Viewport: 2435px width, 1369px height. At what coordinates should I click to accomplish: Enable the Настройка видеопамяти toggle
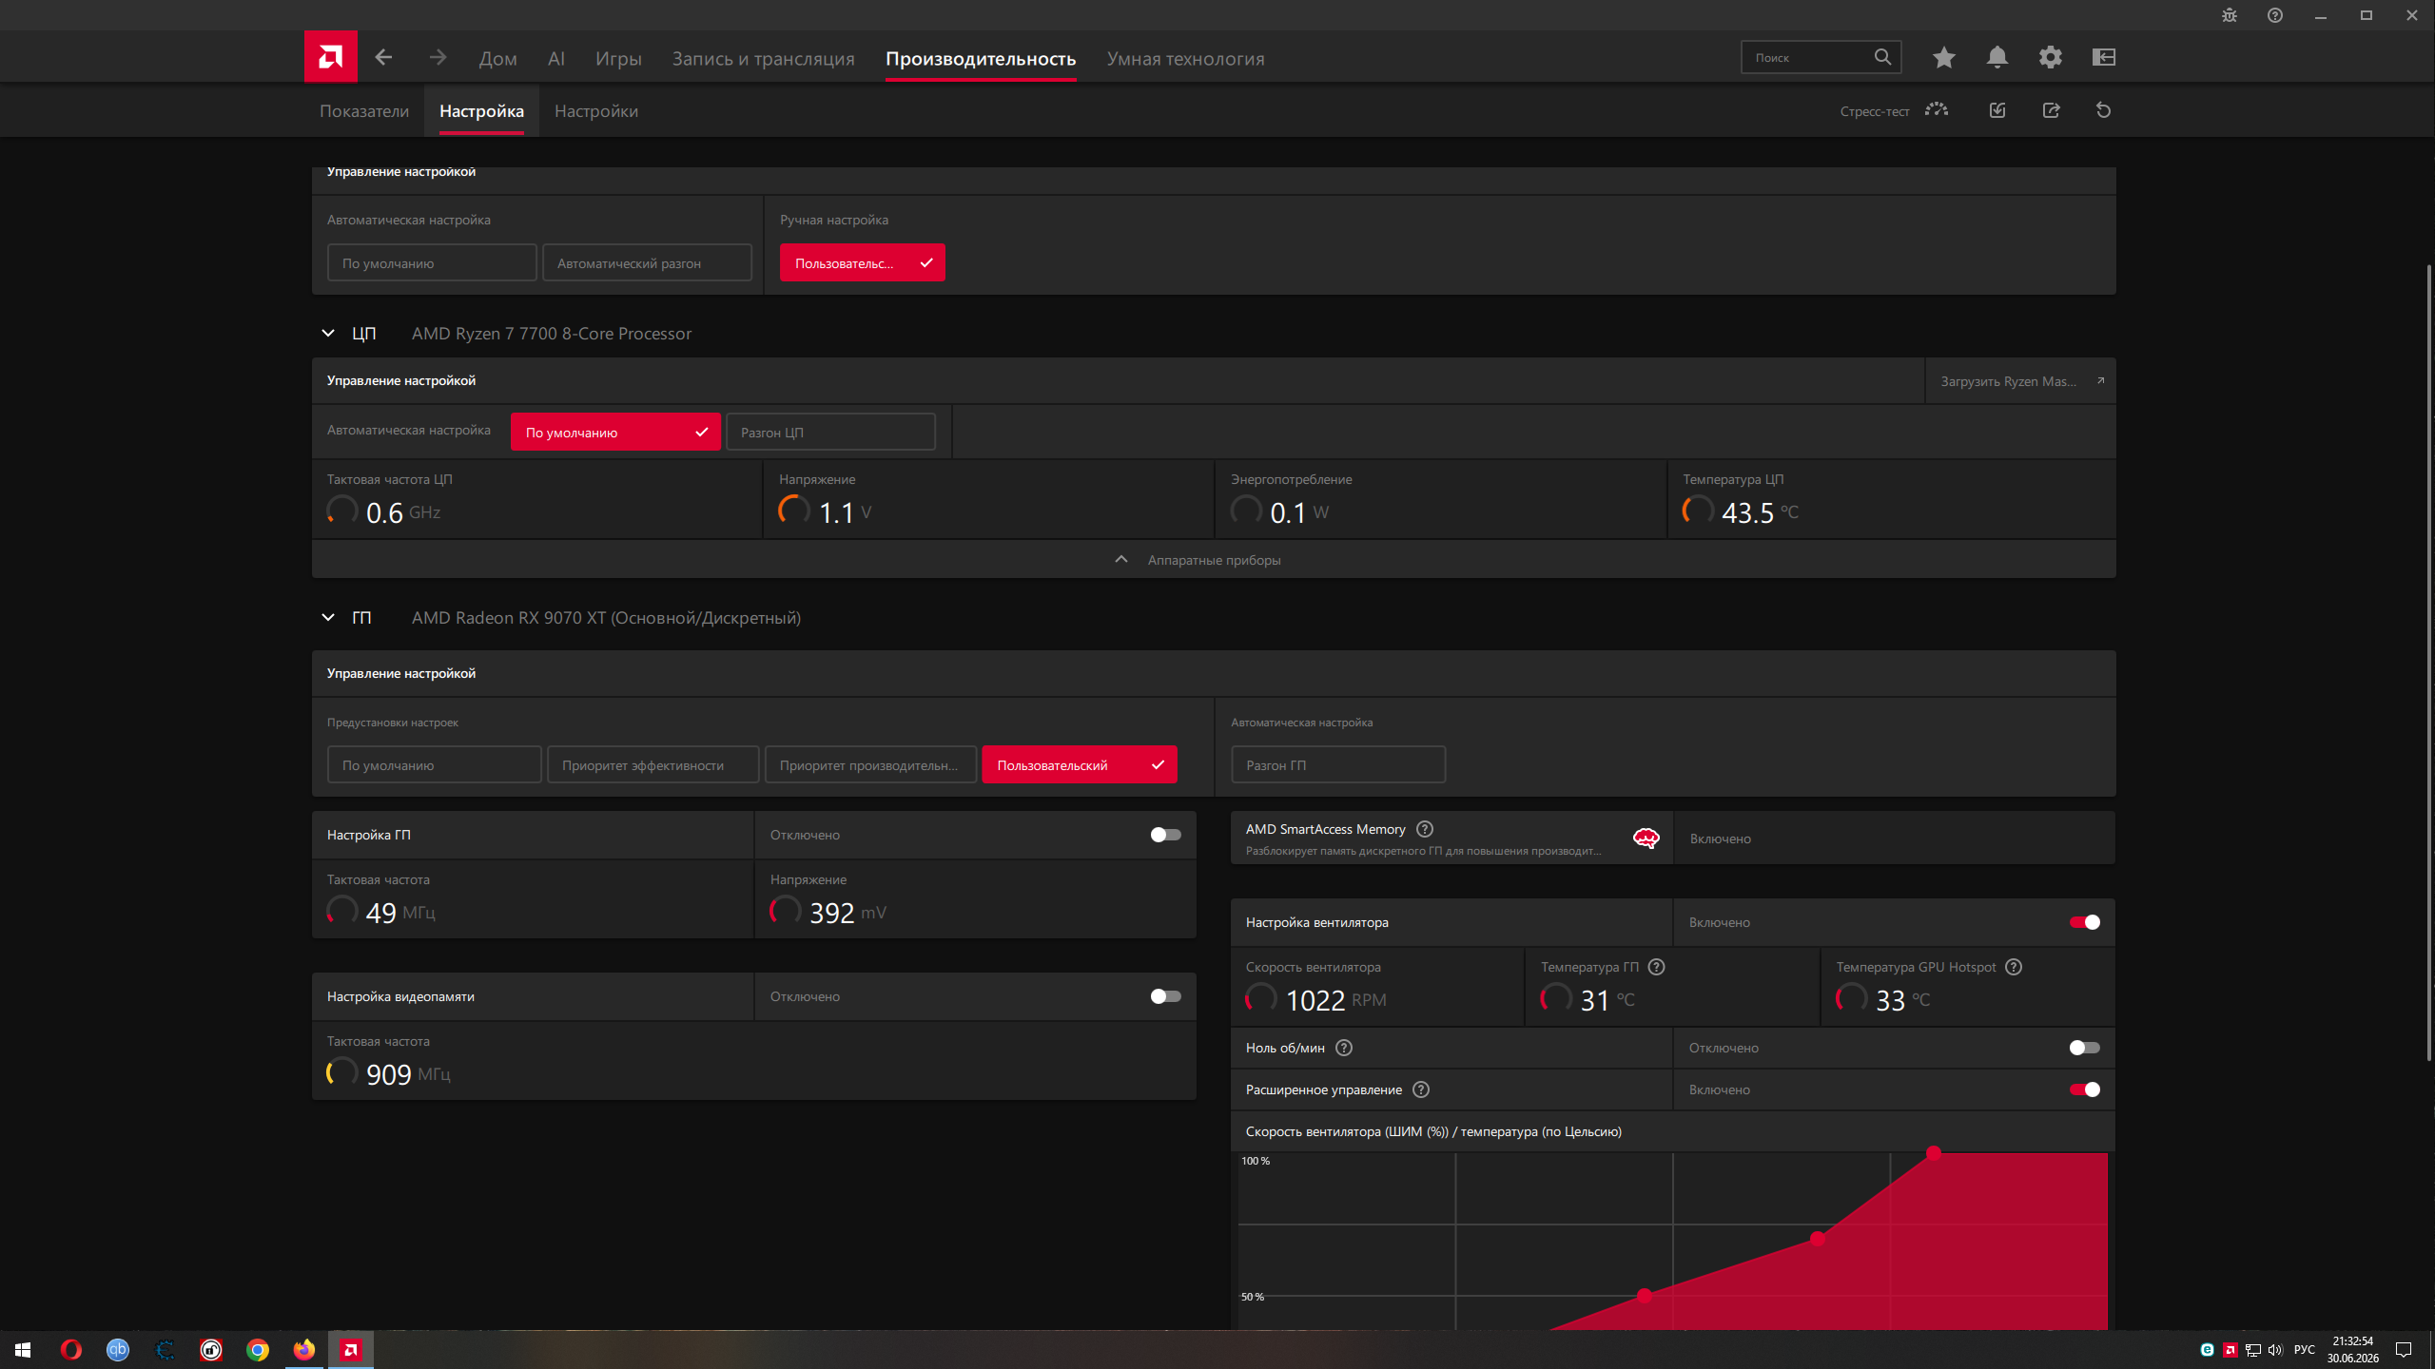click(x=1165, y=996)
